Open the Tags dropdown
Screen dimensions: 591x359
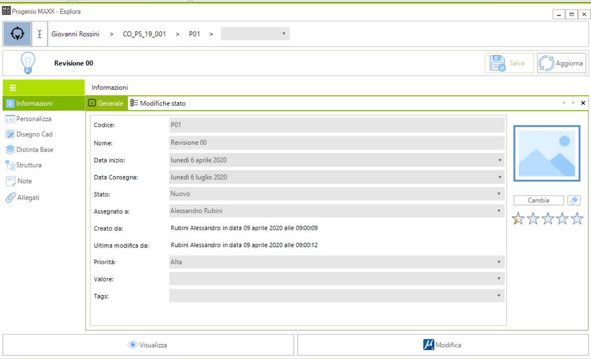(x=499, y=296)
